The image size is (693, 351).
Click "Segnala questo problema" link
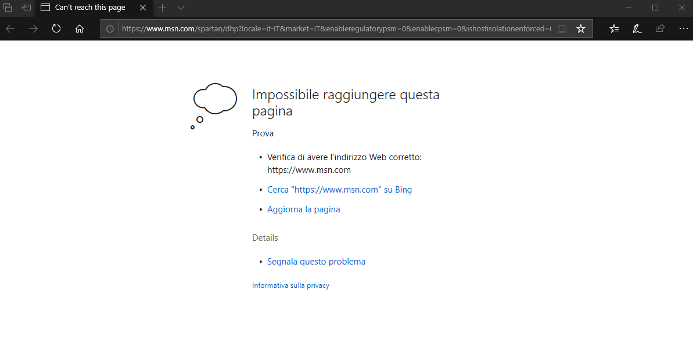316,262
